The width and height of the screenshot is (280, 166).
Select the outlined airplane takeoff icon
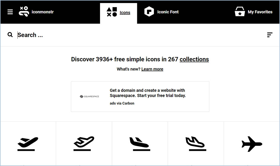84,144
